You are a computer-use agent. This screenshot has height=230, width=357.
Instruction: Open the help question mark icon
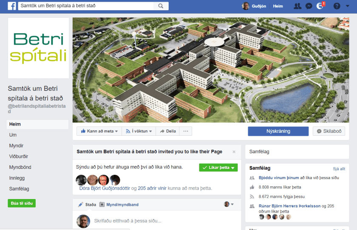(x=337, y=6)
